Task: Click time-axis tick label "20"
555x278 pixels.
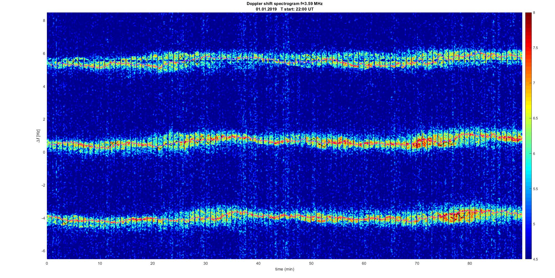Action: (x=153, y=263)
